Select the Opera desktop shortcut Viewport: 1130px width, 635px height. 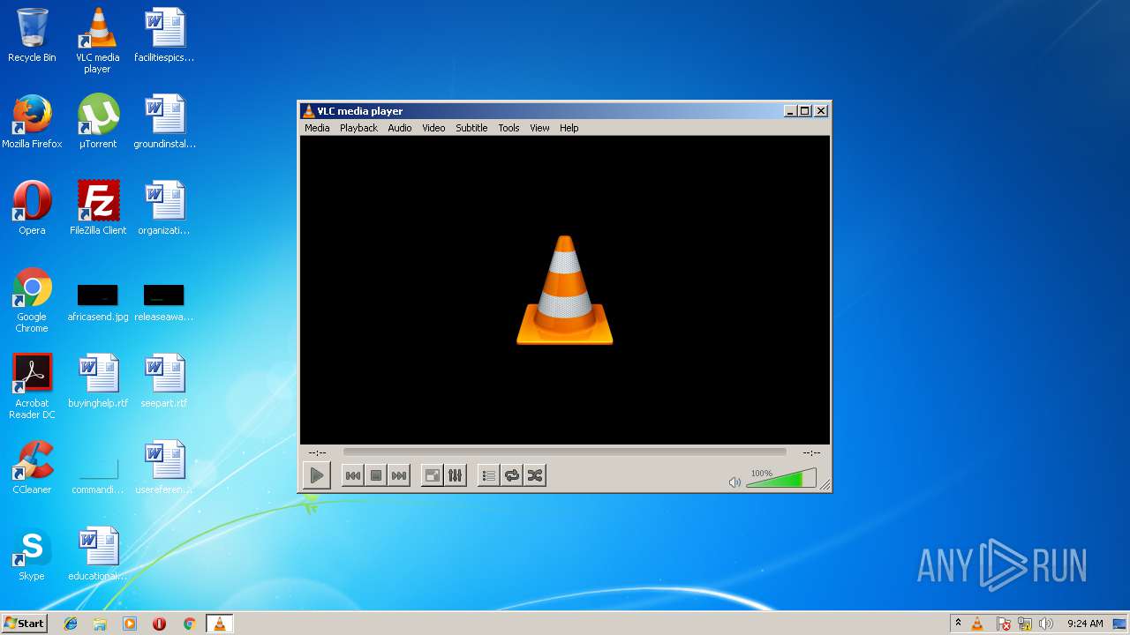click(x=32, y=208)
